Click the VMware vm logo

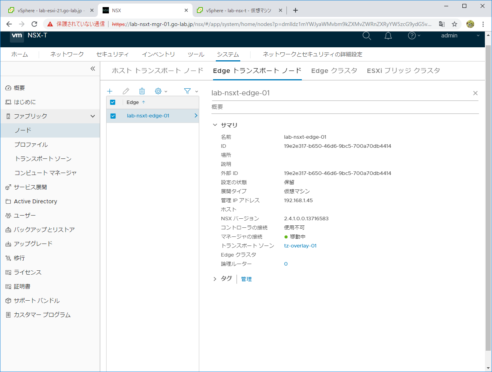(17, 35)
